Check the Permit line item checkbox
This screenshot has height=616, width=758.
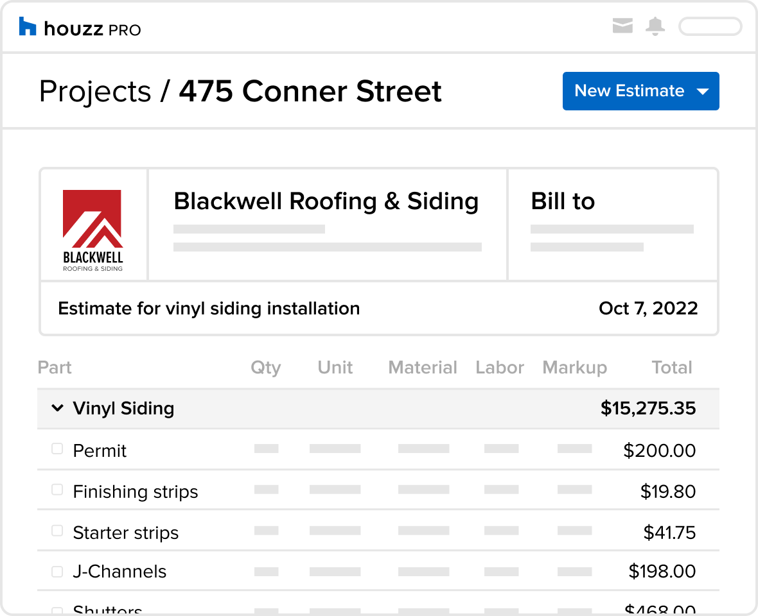57,449
